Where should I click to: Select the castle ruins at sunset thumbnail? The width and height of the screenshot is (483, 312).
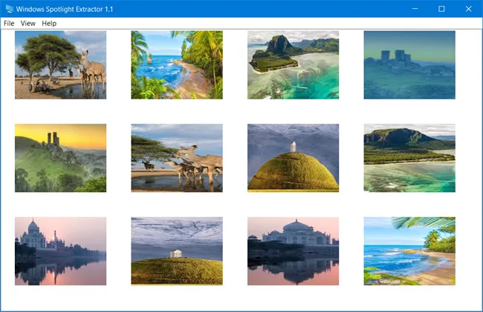(60, 158)
